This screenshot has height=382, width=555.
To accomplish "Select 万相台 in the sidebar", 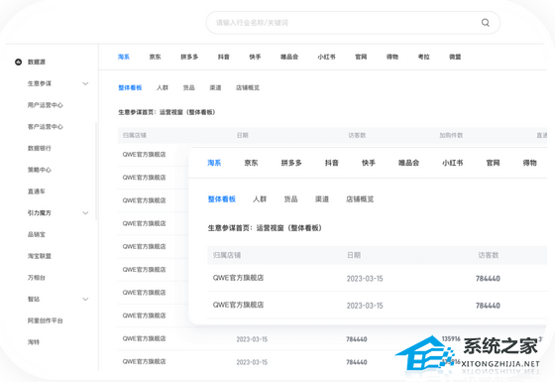I will 37,278.
